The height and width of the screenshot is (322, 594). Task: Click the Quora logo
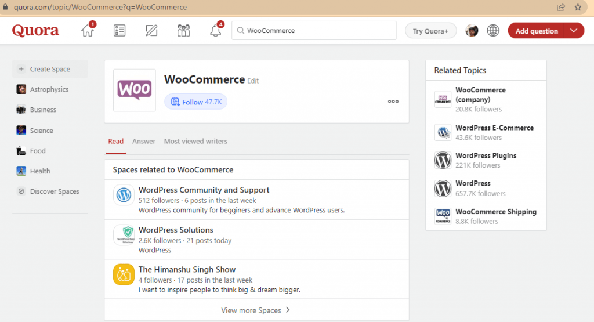pyautogui.click(x=35, y=30)
